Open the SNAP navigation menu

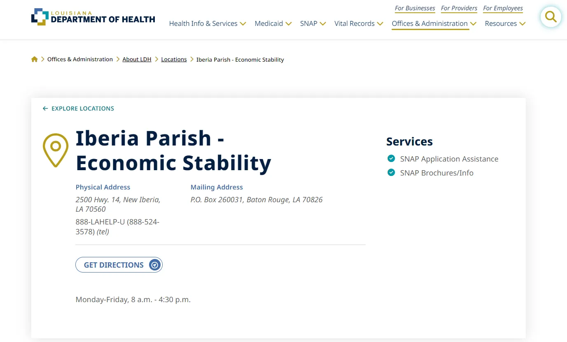pos(309,23)
